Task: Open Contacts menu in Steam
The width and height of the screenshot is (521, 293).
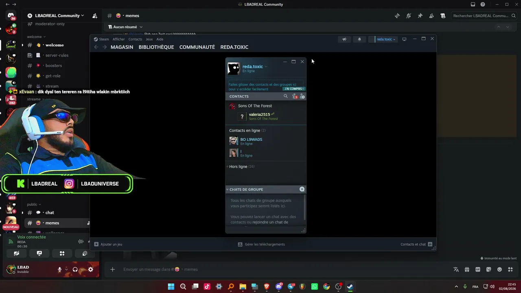Action: coord(135,39)
